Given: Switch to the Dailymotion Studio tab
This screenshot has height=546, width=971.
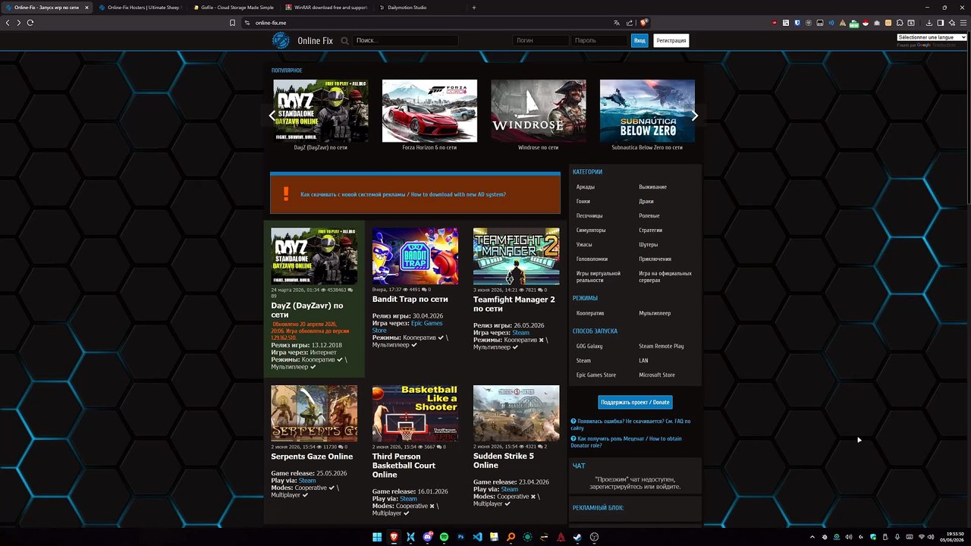Looking at the screenshot, I should [410, 8].
